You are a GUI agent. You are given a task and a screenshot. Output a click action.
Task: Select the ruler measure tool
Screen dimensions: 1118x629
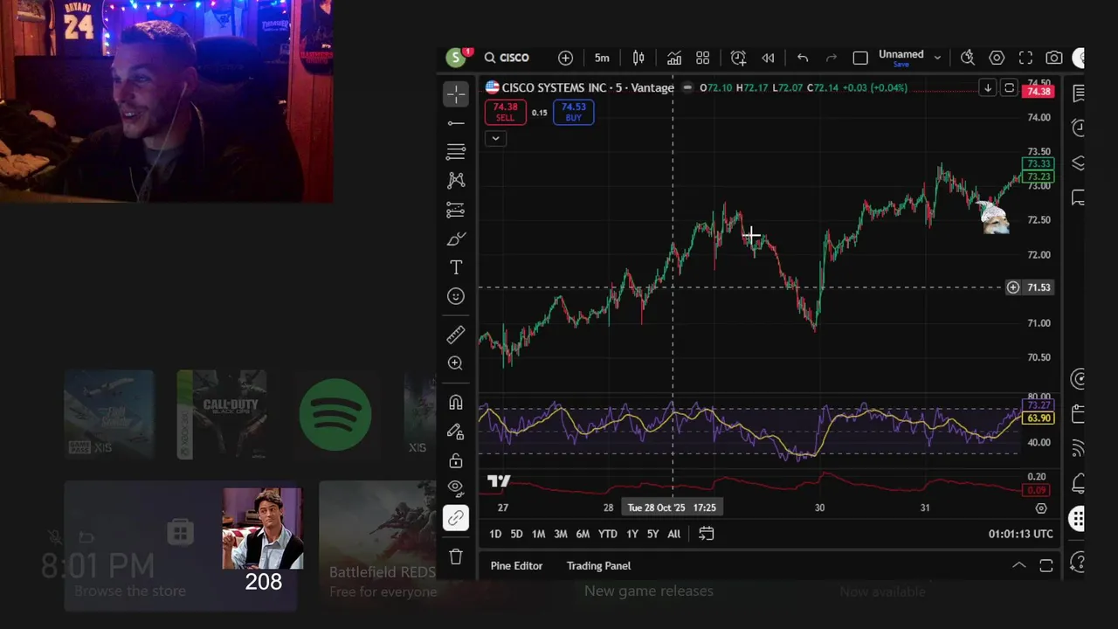pos(456,335)
